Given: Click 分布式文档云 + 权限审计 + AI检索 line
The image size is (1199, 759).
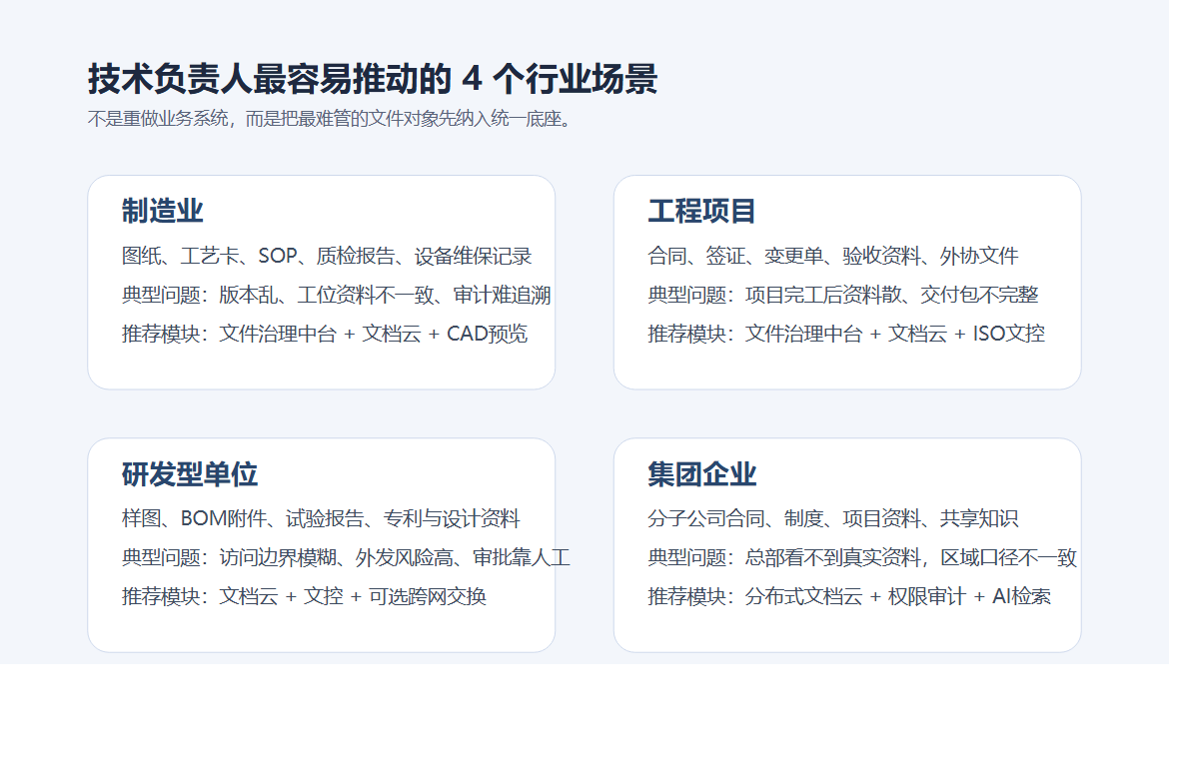Looking at the screenshot, I should coord(849,596).
